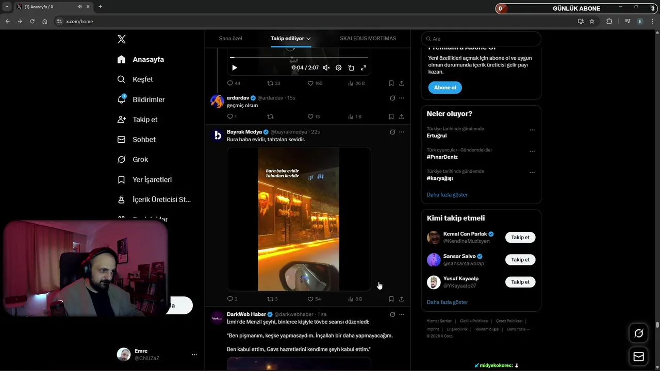Open more options for Ertuğrul trend

532,130
